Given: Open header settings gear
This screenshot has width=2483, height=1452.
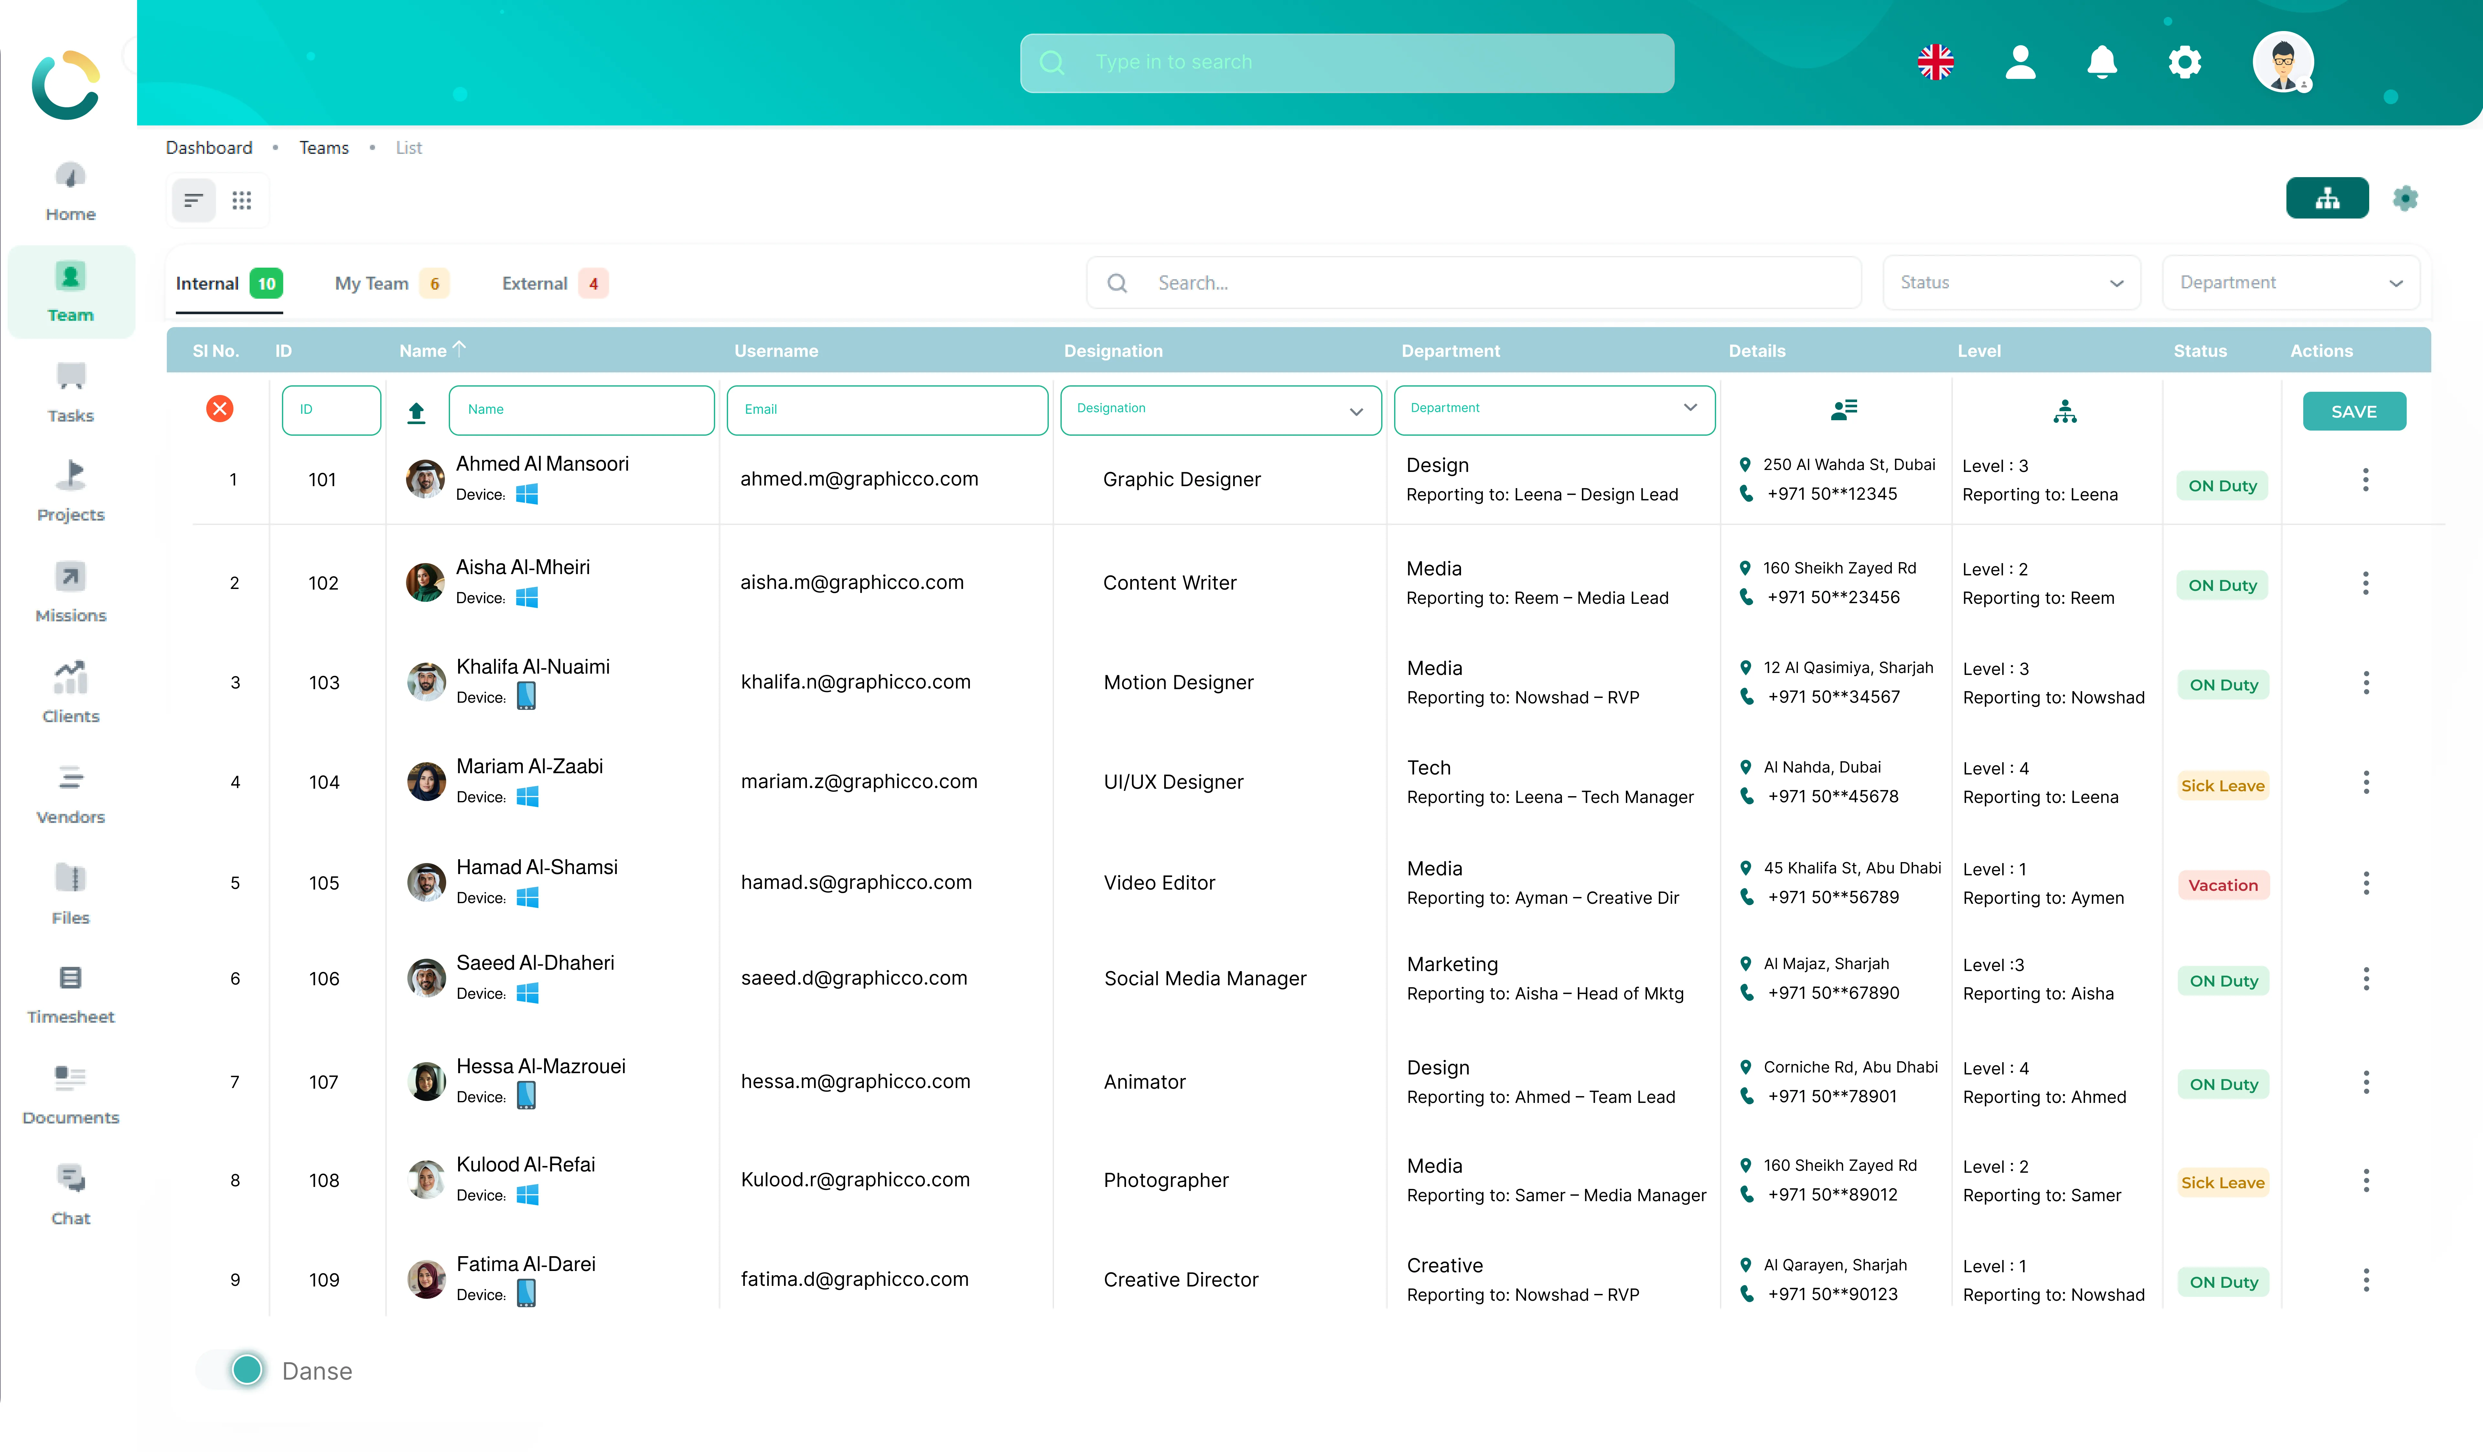Looking at the screenshot, I should (x=2185, y=62).
